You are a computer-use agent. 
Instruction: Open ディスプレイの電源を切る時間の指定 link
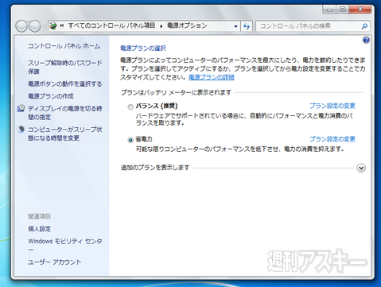[65, 113]
